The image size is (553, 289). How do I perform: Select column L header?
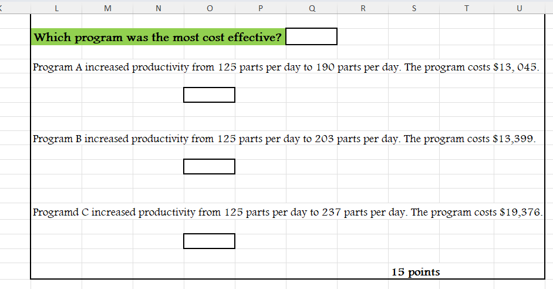(56, 8)
